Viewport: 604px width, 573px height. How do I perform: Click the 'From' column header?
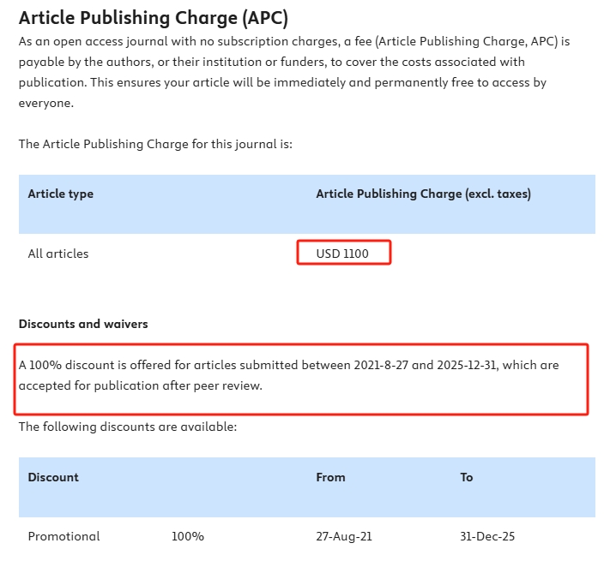[x=330, y=477]
